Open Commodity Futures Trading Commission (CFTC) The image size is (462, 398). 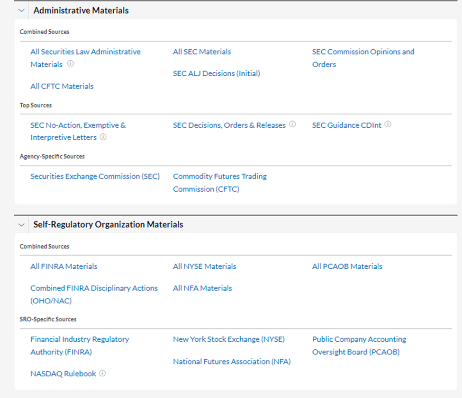click(220, 183)
